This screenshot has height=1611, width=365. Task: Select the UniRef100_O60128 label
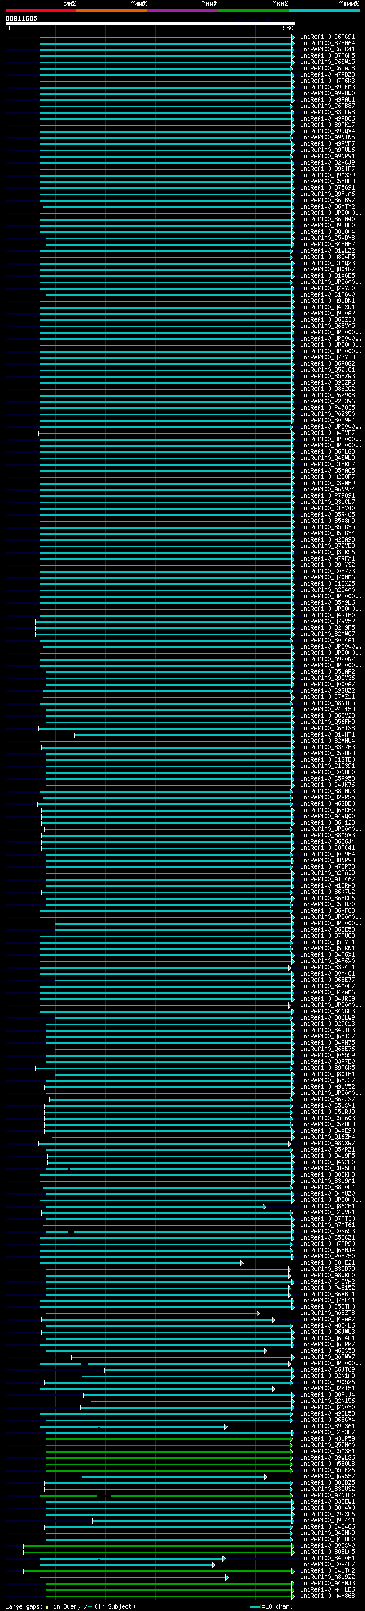point(327,822)
